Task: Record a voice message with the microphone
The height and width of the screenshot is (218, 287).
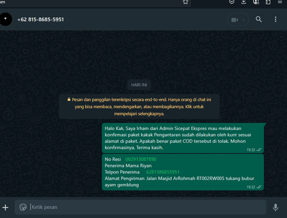Action: click(x=276, y=207)
